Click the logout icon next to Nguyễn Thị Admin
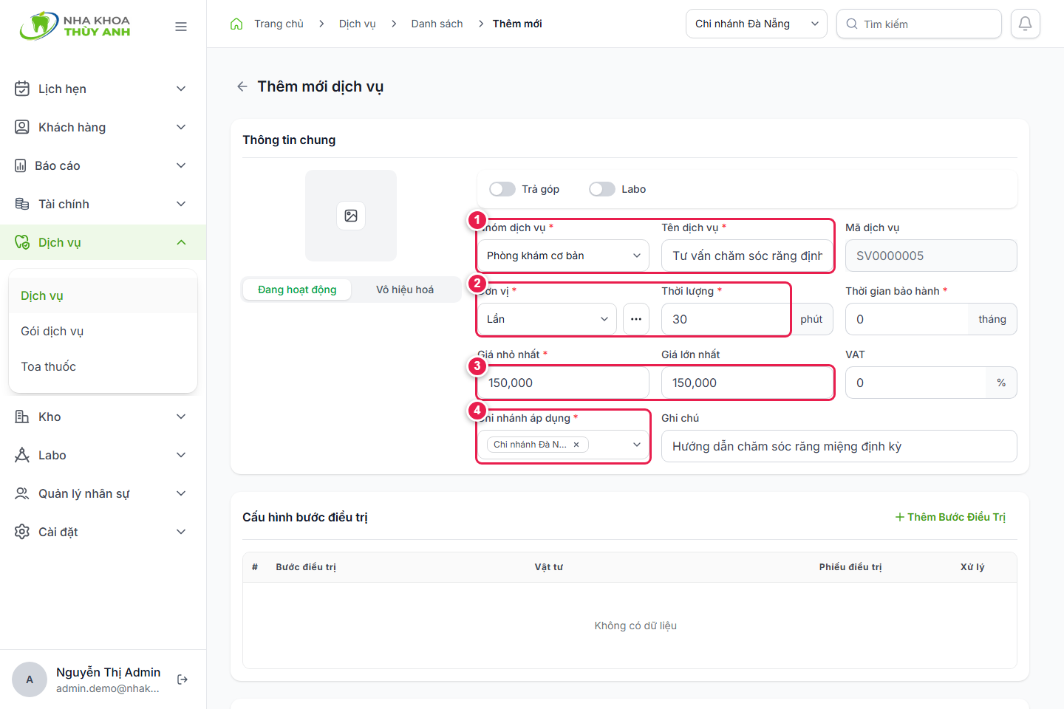 pyautogui.click(x=183, y=679)
